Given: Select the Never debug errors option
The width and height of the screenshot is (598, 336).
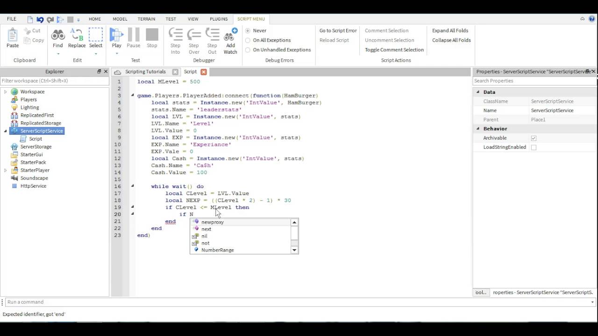Looking at the screenshot, I should (248, 31).
